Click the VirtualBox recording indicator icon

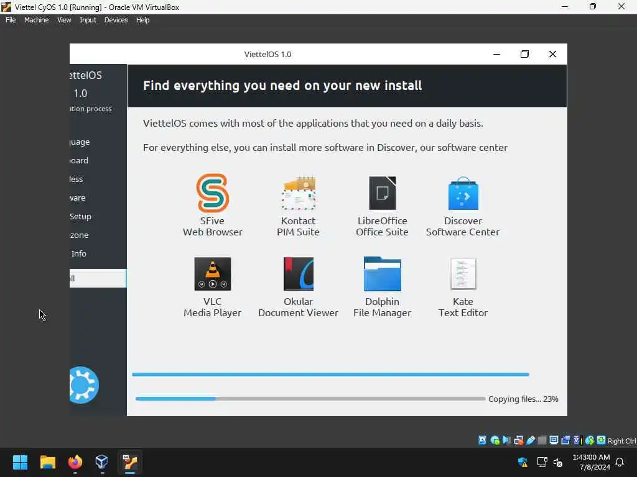tap(565, 440)
